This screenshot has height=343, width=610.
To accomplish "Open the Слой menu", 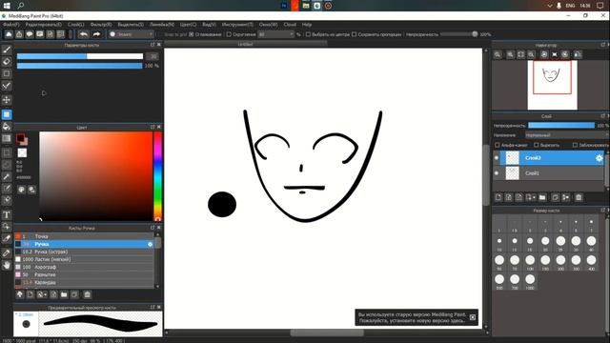I will [76, 25].
